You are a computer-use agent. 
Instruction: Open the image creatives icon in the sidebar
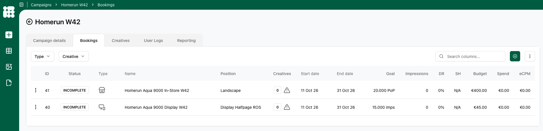click(x=9, y=67)
